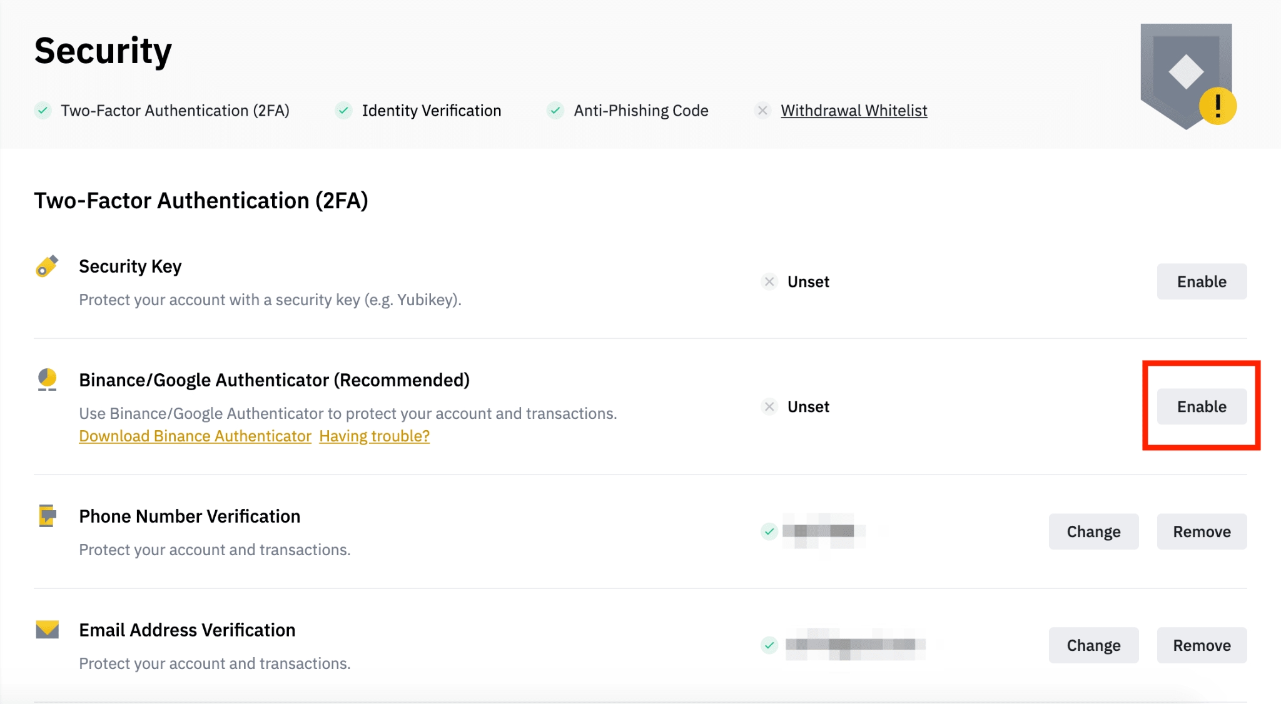Open the Withdrawal Whitelist link

click(853, 111)
